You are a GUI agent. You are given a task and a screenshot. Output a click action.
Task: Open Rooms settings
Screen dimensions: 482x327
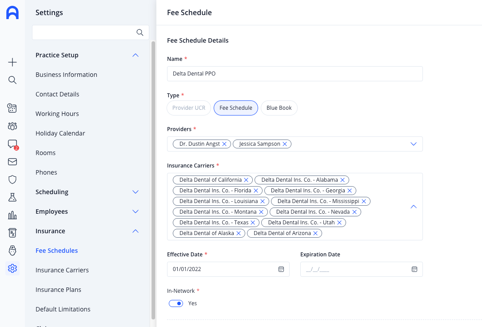click(x=45, y=153)
